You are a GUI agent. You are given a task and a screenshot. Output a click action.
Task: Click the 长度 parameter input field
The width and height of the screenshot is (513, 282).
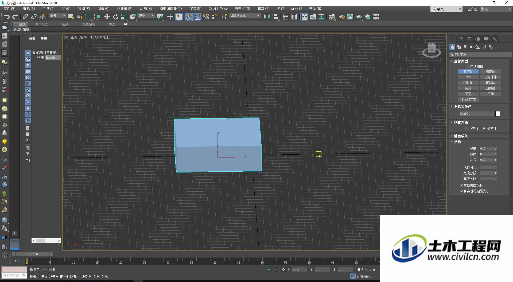click(x=486, y=149)
